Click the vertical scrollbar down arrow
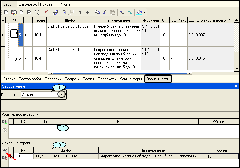This screenshot has height=168, width=240. (x=237, y=68)
